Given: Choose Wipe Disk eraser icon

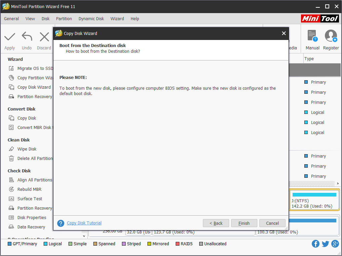Looking at the screenshot, I should point(11,149).
